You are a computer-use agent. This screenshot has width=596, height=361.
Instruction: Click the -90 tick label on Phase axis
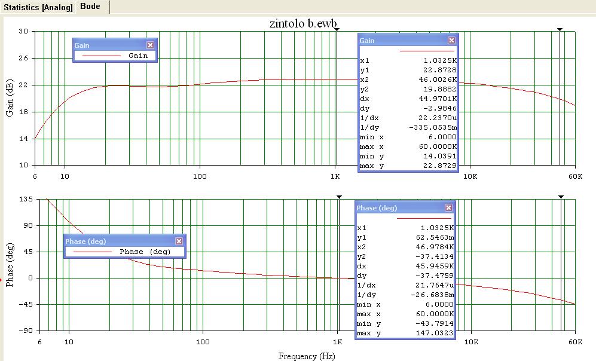26,331
